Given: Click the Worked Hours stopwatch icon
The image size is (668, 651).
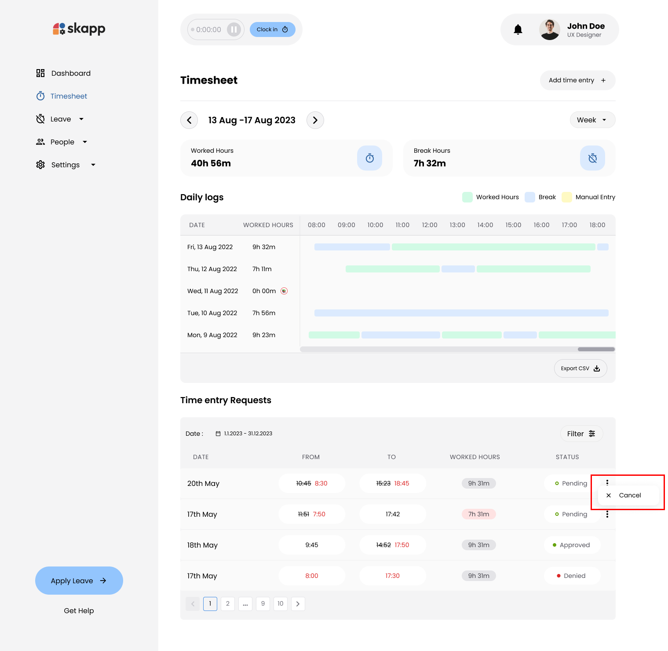Looking at the screenshot, I should click(x=369, y=158).
